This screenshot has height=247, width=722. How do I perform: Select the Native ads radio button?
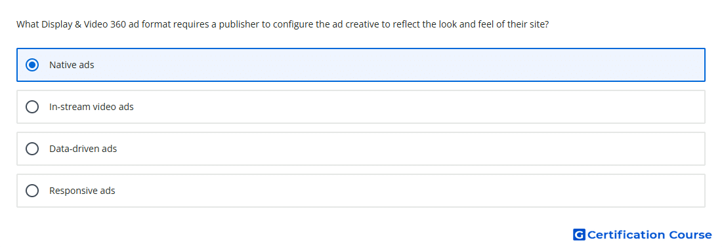click(x=32, y=65)
